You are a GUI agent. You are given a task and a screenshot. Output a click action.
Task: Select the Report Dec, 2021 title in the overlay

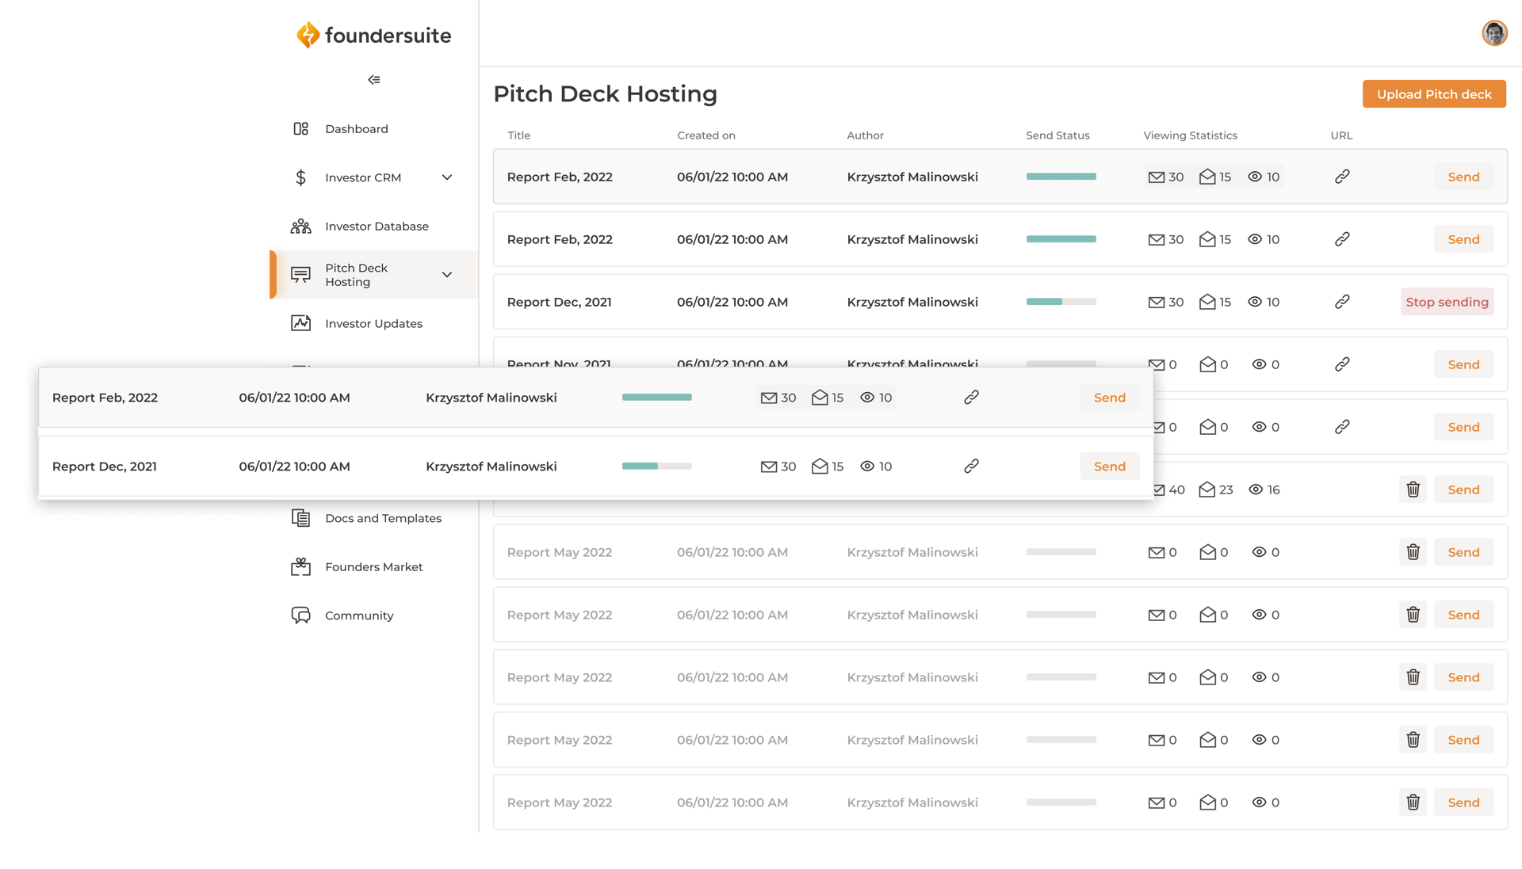coord(105,467)
